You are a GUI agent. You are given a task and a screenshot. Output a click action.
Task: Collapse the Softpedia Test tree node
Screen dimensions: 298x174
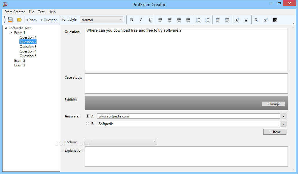[x=6, y=28]
